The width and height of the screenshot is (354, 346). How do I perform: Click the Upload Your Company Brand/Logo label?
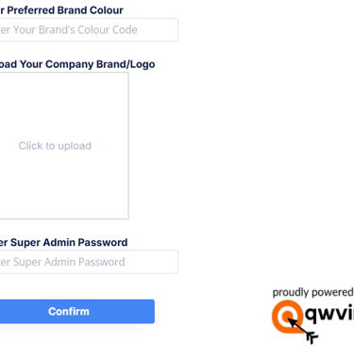pyautogui.click(x=77, y=64)
